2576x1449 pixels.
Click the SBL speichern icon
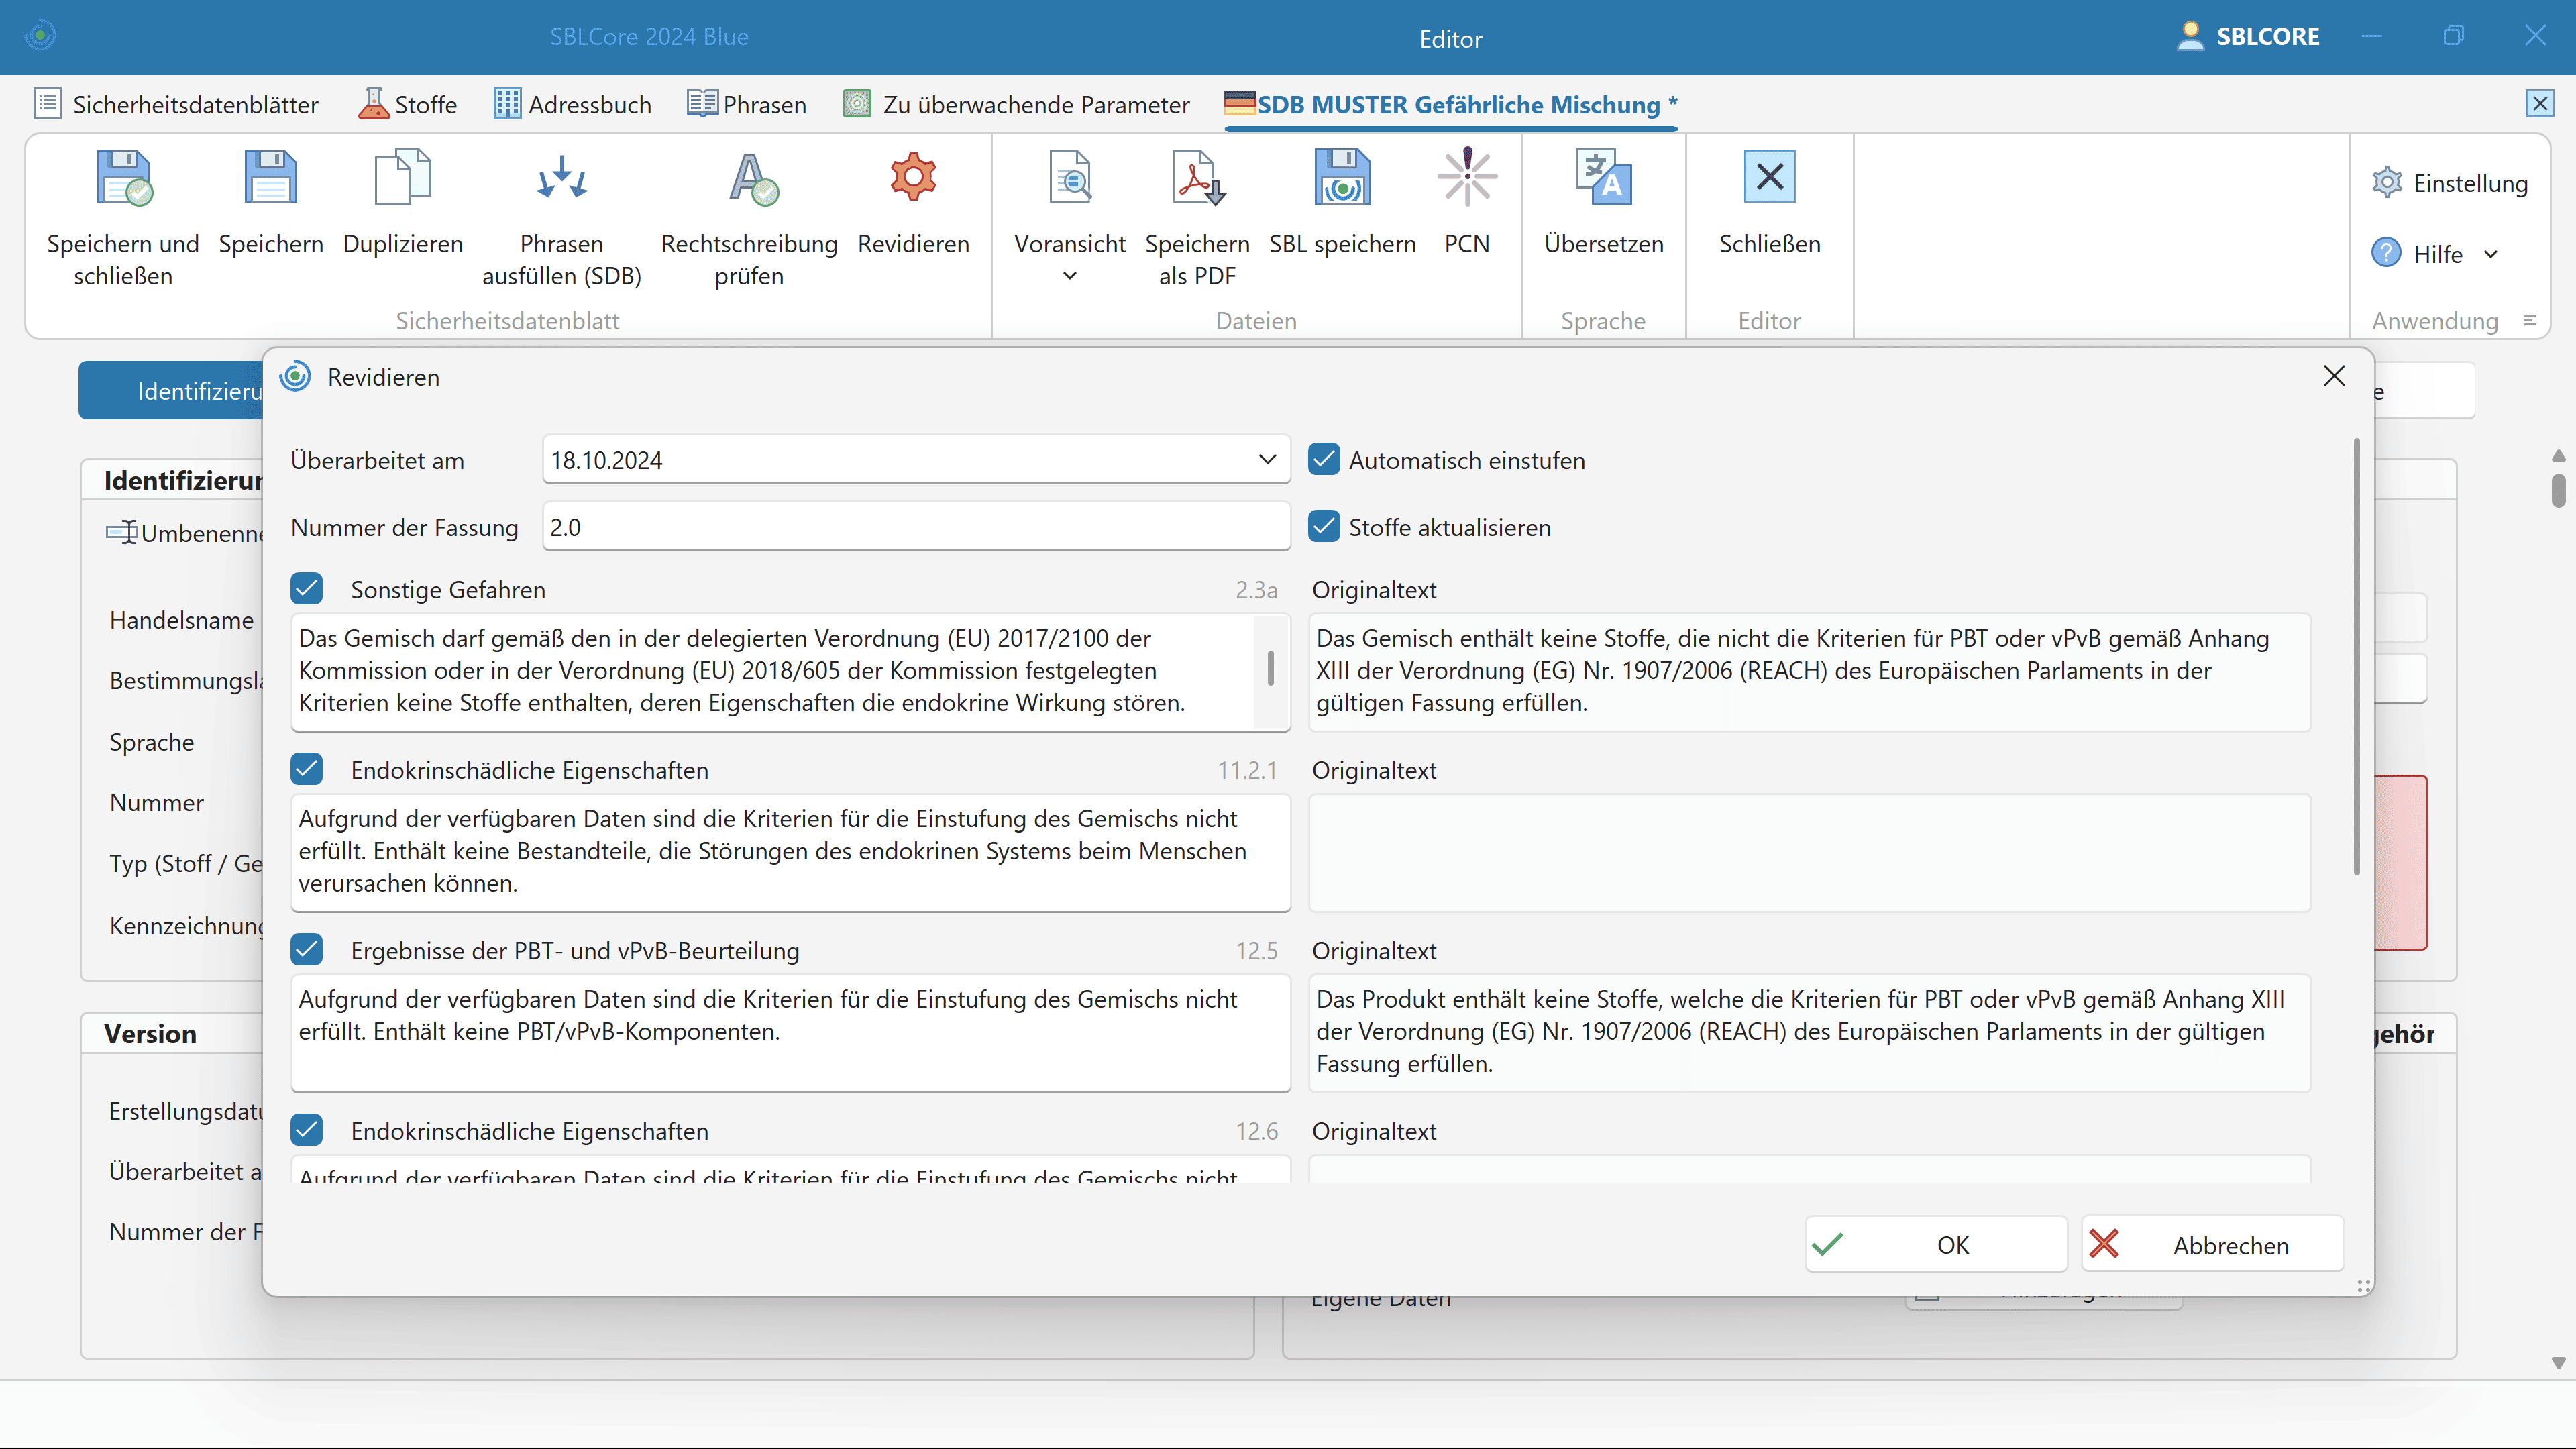pos(1342,178)
